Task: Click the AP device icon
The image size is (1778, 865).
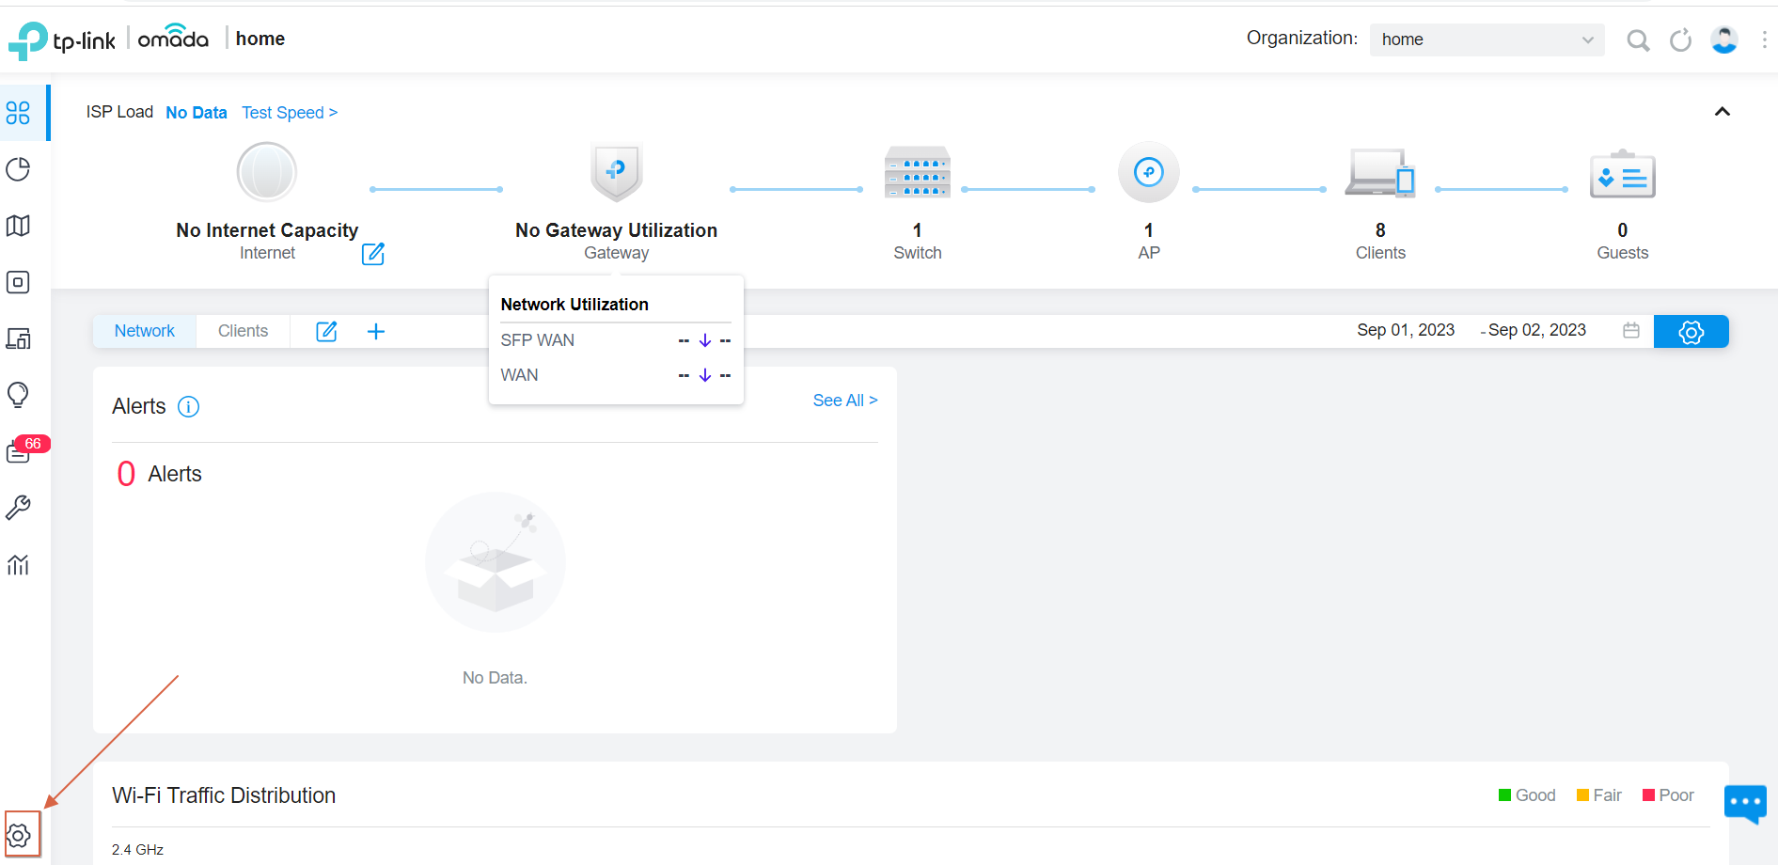Action: click(x=1149, y=172)
